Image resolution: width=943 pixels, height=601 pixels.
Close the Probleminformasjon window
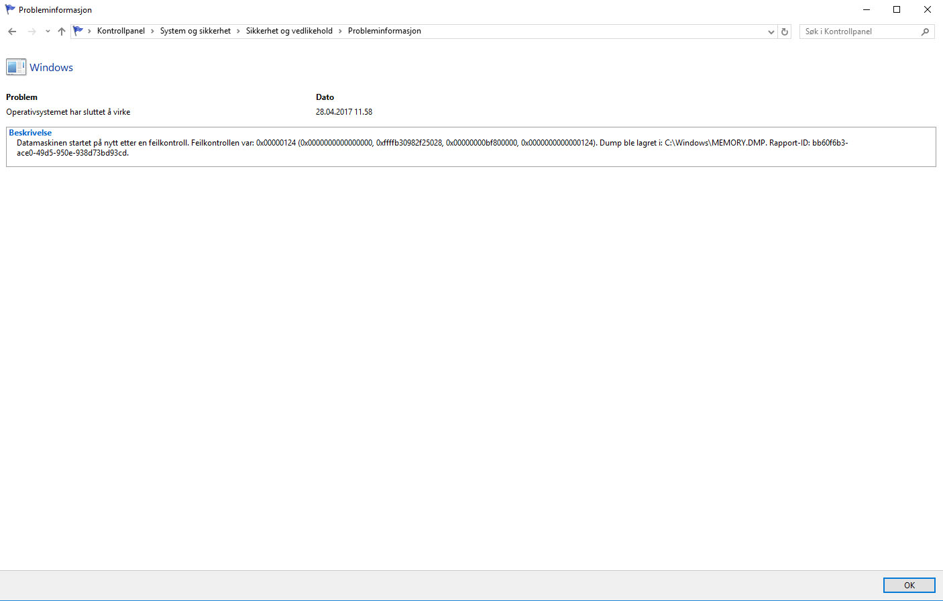pyautogui.click(x=928, y=9)
